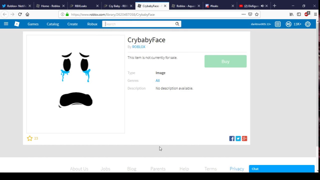Favorite the item with the star icon
320x180 pixels.
click(30, 138)
